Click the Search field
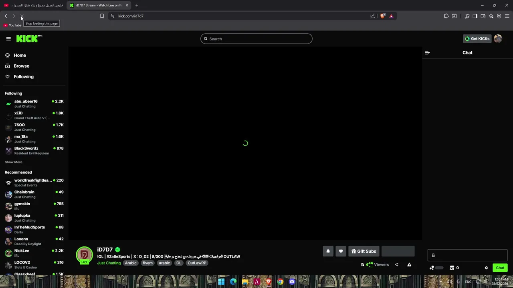This screenshot has width=513, height=288. pyautogui.click(x=256, y=39)
